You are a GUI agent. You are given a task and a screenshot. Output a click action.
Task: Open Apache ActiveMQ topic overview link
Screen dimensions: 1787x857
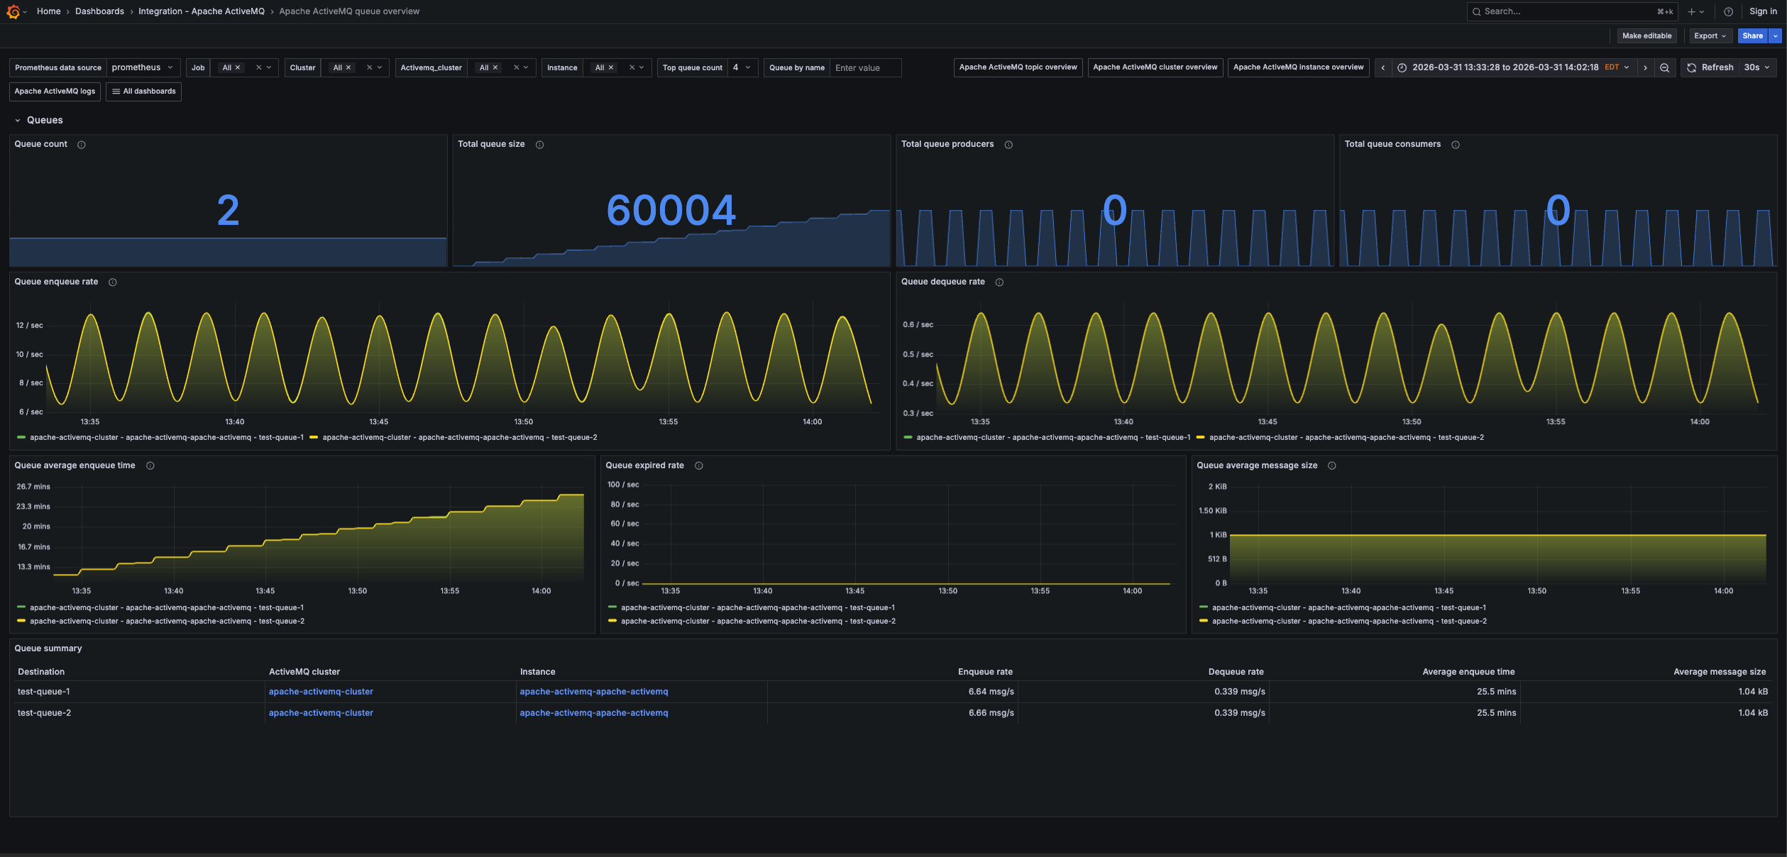click(1017, 67)
